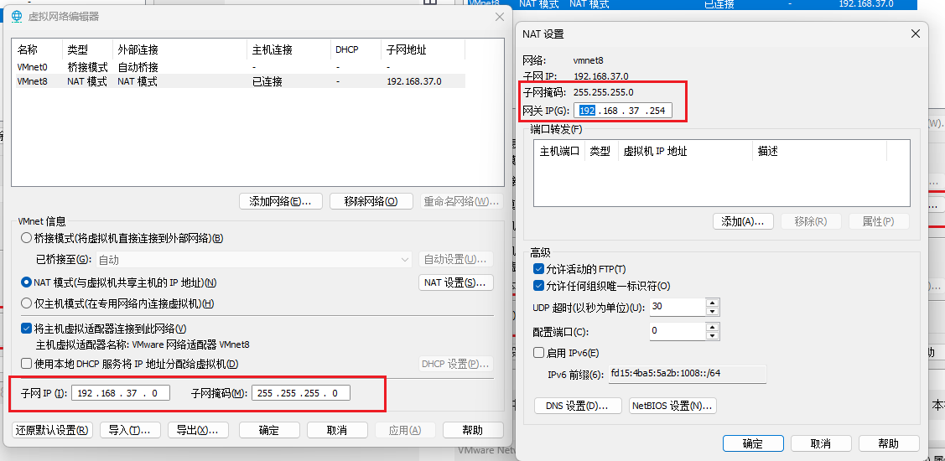The width and height of the screenshot is (945, 461).
Task: Click 导入 button
Action: coord(130,430)
